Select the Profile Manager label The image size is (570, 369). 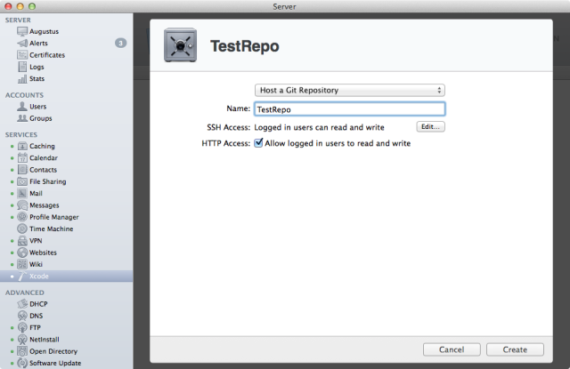tap(54, 217)
